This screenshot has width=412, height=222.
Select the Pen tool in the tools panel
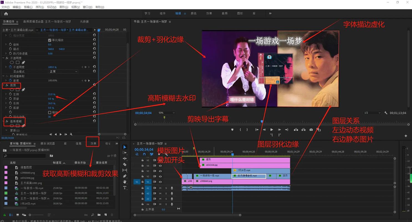click(125, 176)
